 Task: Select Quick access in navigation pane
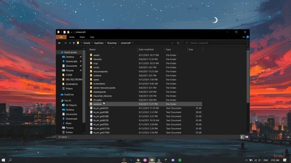click(70, 53)
